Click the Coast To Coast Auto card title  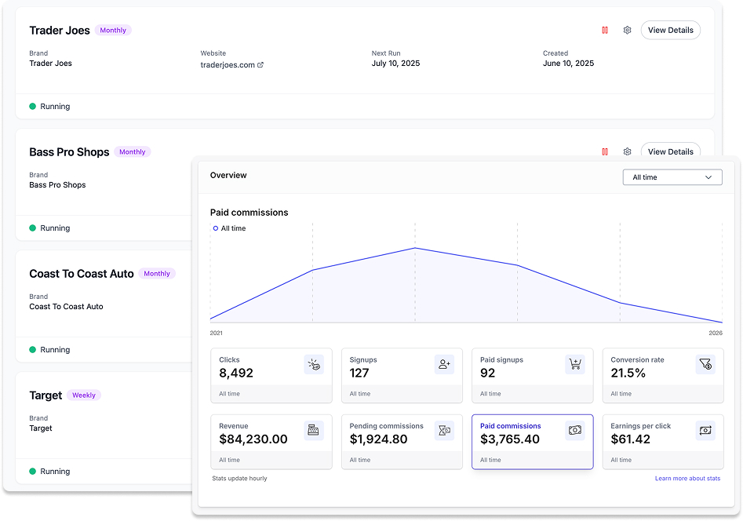[x=82, y=274]
